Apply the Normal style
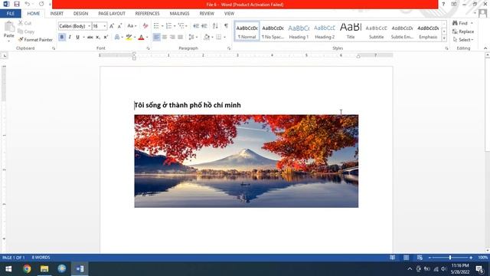This screenshot has height=276, width=490. (x=247, y=31)
